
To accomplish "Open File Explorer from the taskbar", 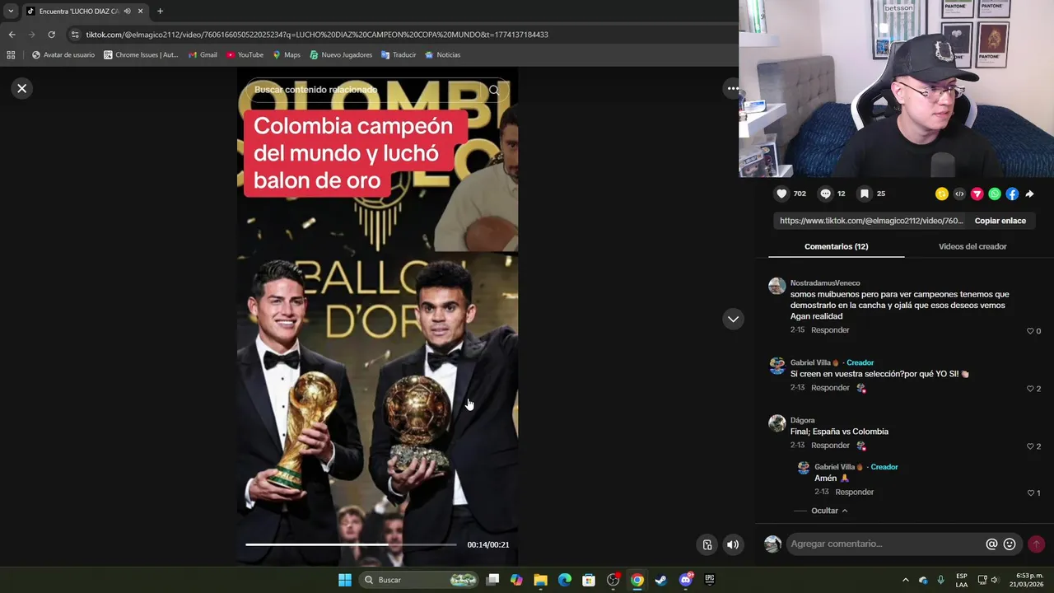I will tap(540, 580).
